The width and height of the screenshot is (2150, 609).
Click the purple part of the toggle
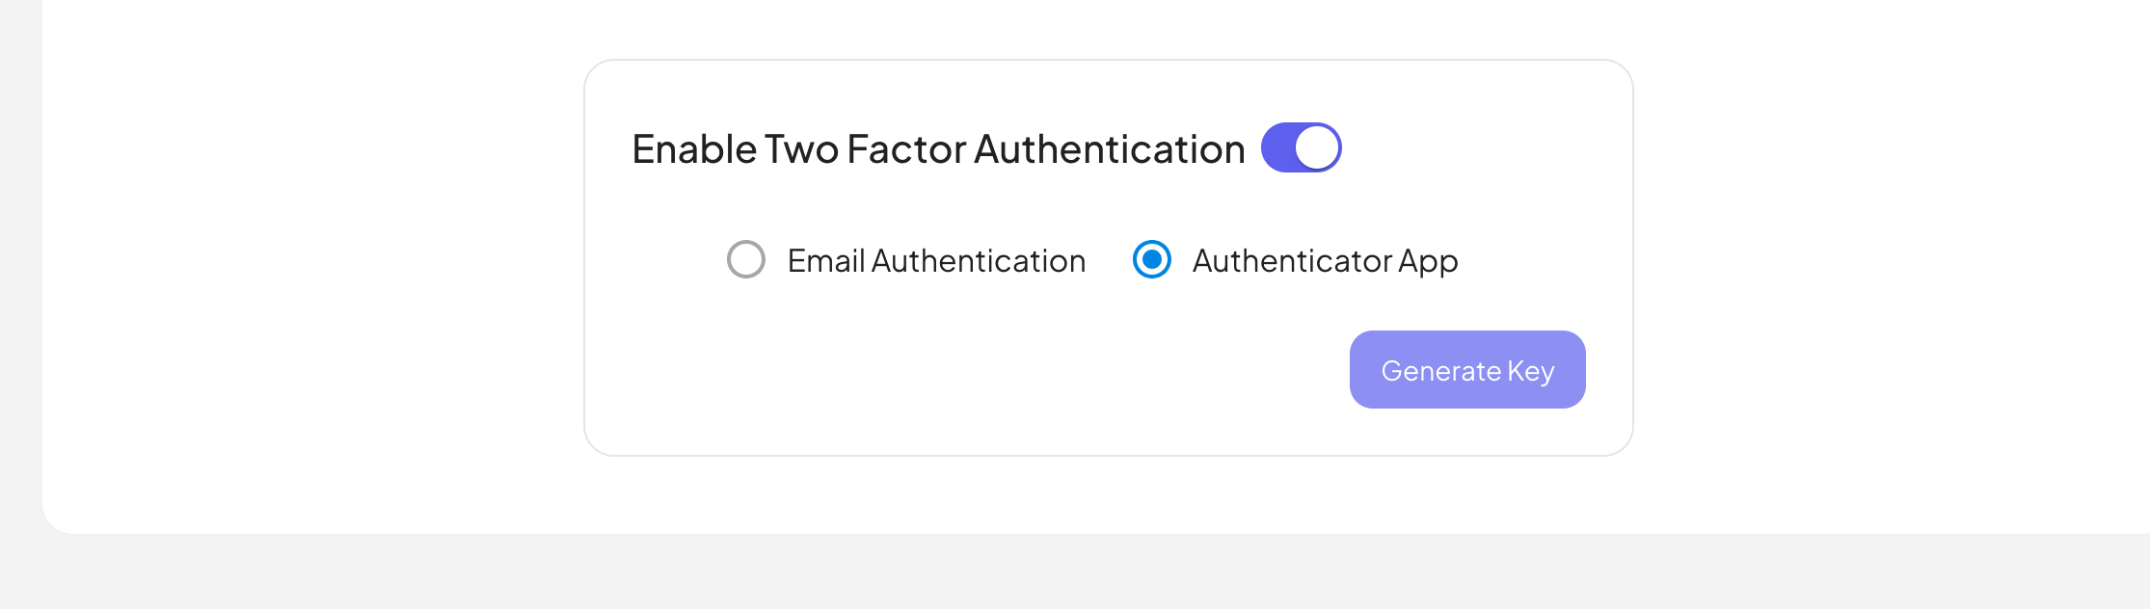coord(1279,147)
